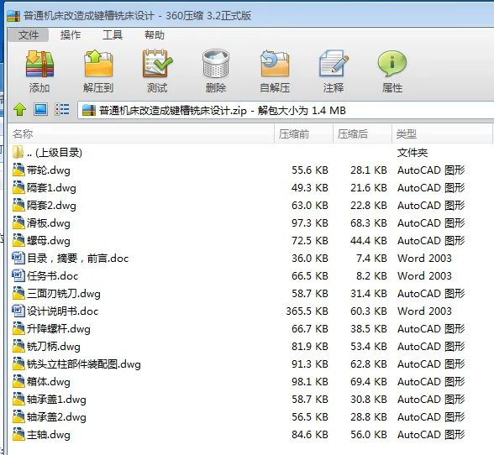Open the 帮助 (Help) menu
494x455 pixels.
[x=155, y=35]
